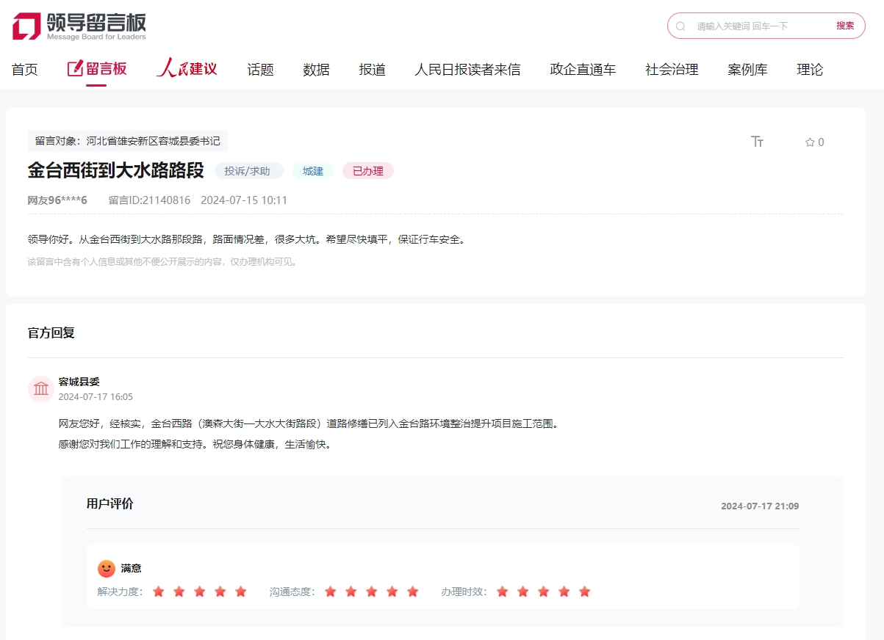Switch to the 话题 tab
This screenshot has height=640, width=884.
[x=259, y=69]
